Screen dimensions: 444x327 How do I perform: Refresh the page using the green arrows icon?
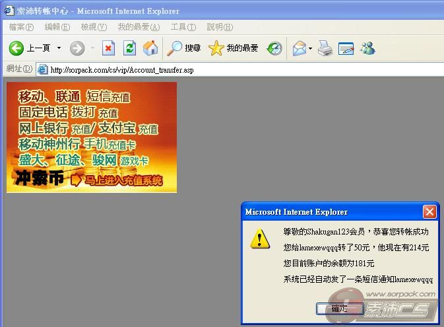click(129, 48)
